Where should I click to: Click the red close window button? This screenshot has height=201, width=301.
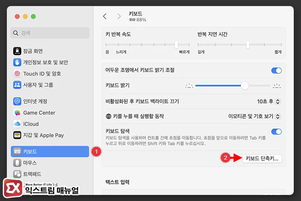pos(17,16)
